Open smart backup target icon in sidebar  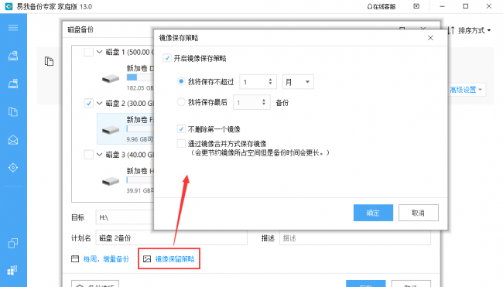[x=13, y=167]
